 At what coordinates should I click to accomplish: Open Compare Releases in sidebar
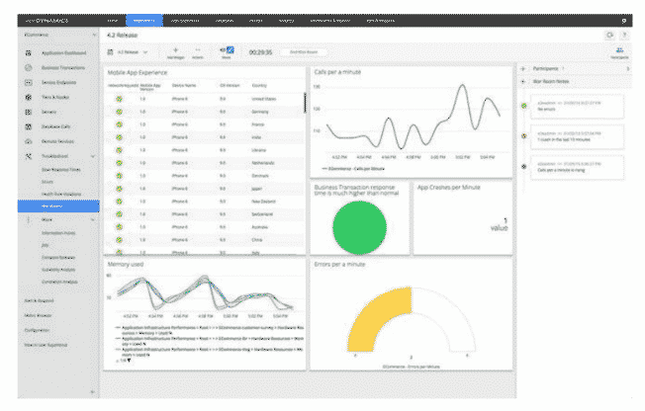tap(58, 258)
